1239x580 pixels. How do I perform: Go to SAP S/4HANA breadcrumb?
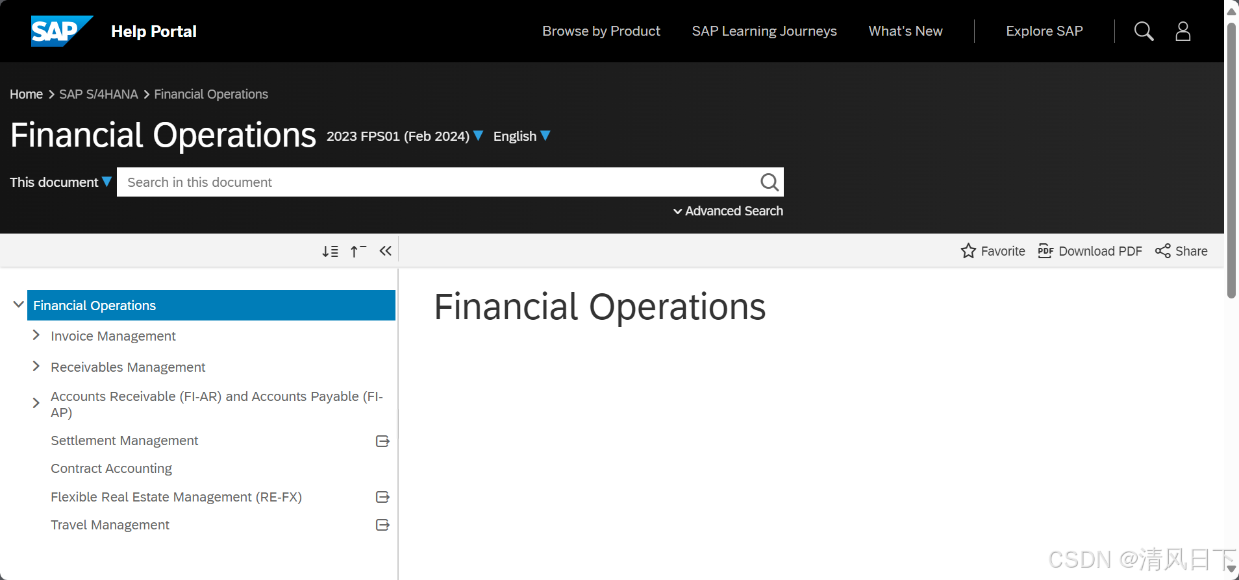pyautogui.click(x=99, y=94)
